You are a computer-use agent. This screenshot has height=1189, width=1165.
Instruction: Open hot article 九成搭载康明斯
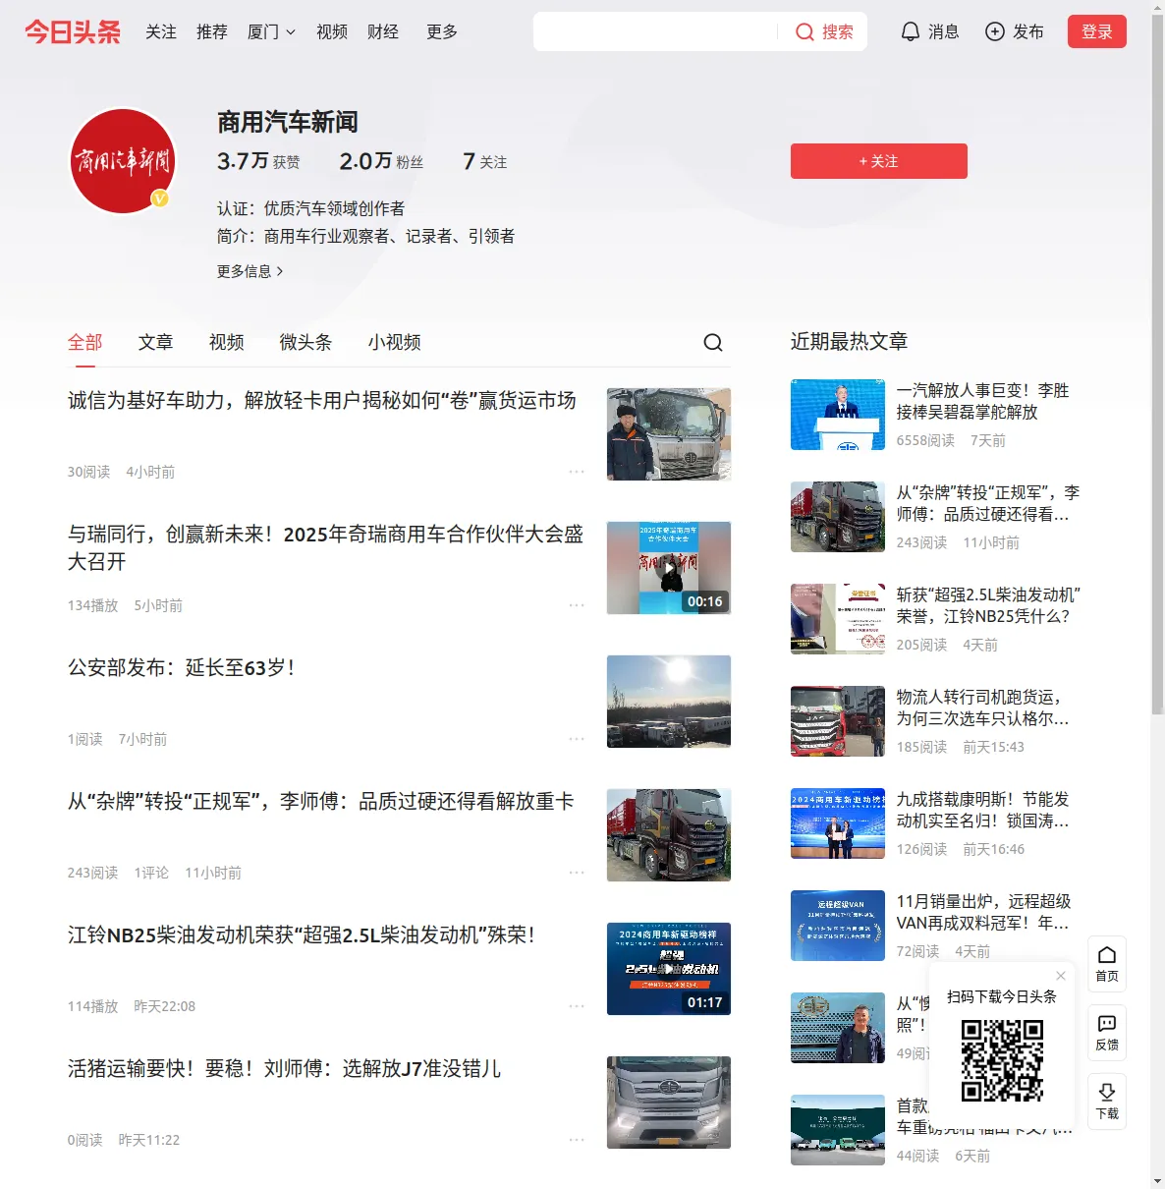(983, 810)
